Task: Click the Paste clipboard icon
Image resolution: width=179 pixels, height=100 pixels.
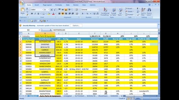Action: tap(22, 10)
